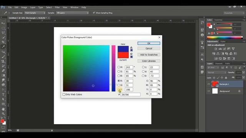Image resolution: width=246 pixels, height=138 pixels.
Task: Click Add to Swatches button
Action: tap(149, 55)
